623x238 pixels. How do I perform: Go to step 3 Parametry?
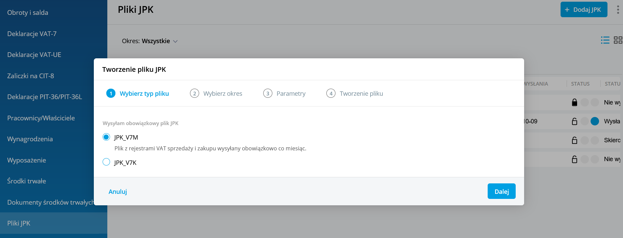284,93
